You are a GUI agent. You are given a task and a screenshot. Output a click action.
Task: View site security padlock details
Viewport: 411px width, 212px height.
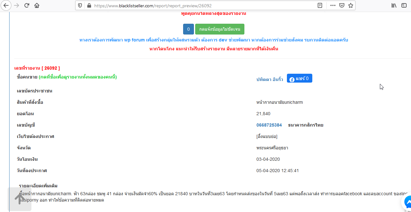[x=89, y=5]
